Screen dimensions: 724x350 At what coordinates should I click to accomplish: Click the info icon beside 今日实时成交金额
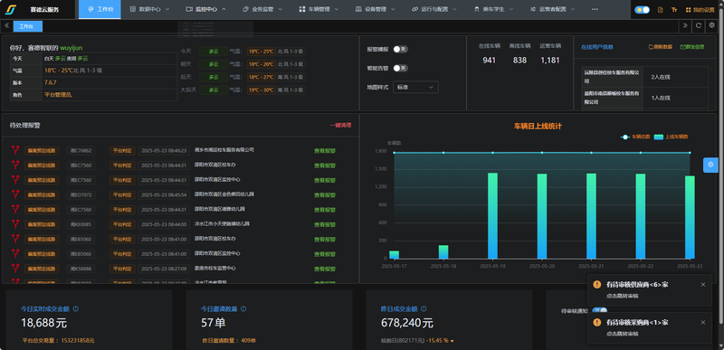click(76, 309)
